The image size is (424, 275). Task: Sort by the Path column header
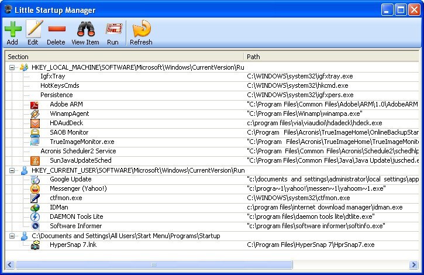[332, 57]
